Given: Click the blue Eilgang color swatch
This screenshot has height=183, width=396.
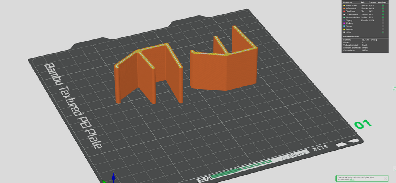Looking at the screenshot, I should 344,20.
